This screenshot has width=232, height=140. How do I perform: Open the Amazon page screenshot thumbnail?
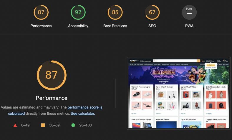[x=179, y=93]
